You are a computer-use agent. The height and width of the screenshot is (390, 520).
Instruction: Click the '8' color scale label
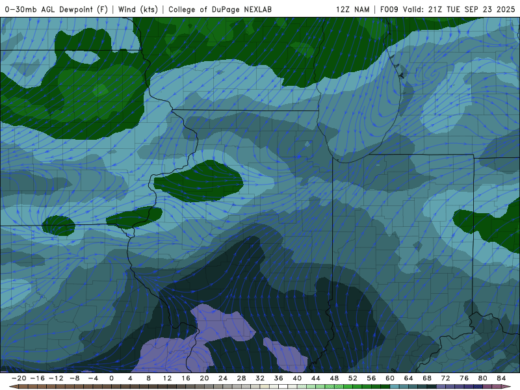coord(149,378)
